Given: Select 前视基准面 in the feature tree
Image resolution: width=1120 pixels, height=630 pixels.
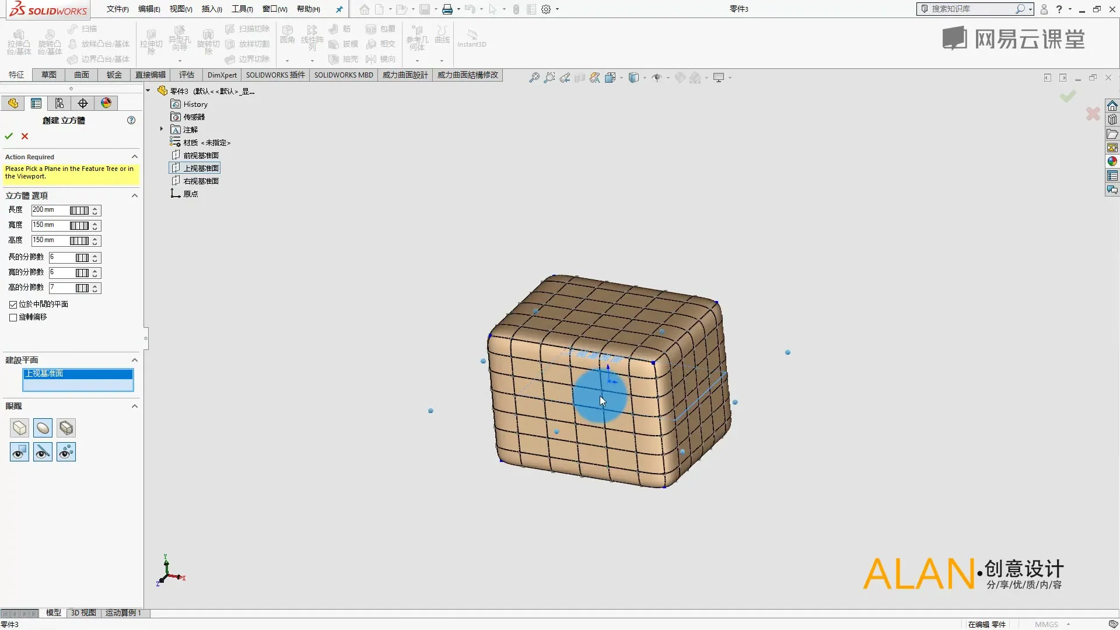Looking at the screenshot, I should [x=201, y=155].
